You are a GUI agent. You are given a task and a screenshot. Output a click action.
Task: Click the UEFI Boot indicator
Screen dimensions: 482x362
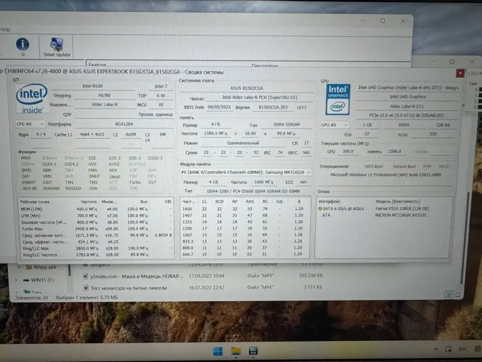tap(374, 167)
